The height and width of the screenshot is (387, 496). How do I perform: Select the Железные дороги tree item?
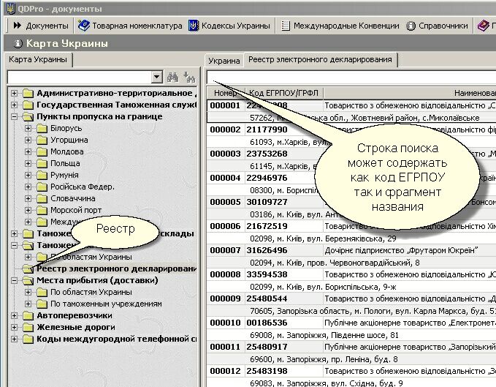pyautogui.click(x=76, y=328)
